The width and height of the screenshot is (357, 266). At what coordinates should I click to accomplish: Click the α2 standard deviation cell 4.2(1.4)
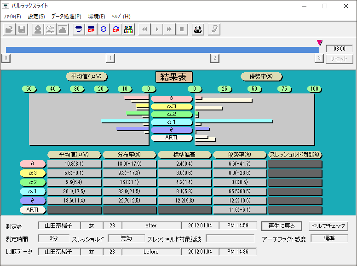click(184, 182)
